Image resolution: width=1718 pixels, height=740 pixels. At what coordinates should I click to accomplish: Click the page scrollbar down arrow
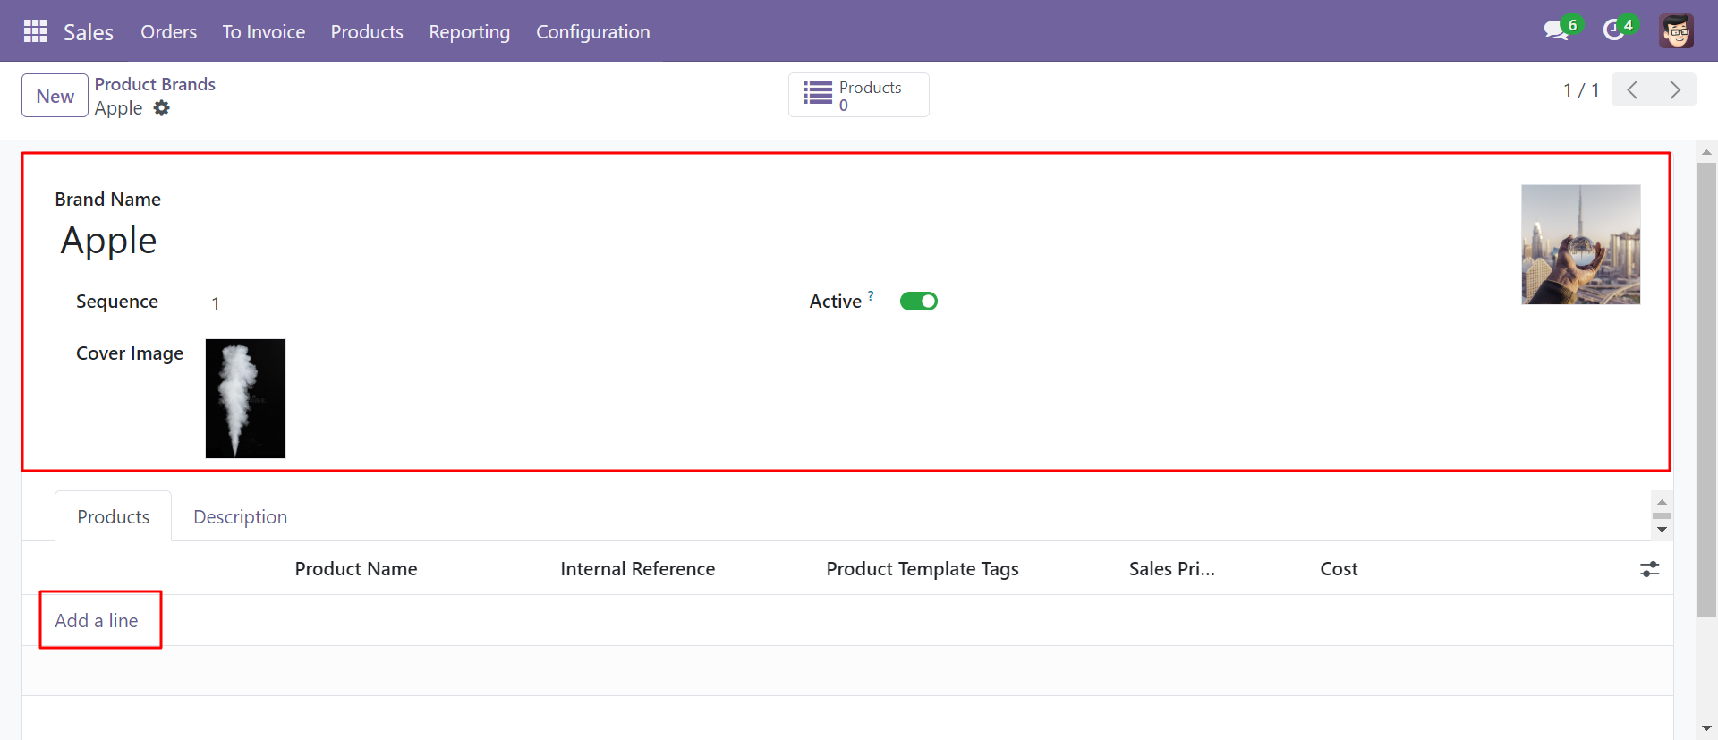click(x=1707, y=729)
